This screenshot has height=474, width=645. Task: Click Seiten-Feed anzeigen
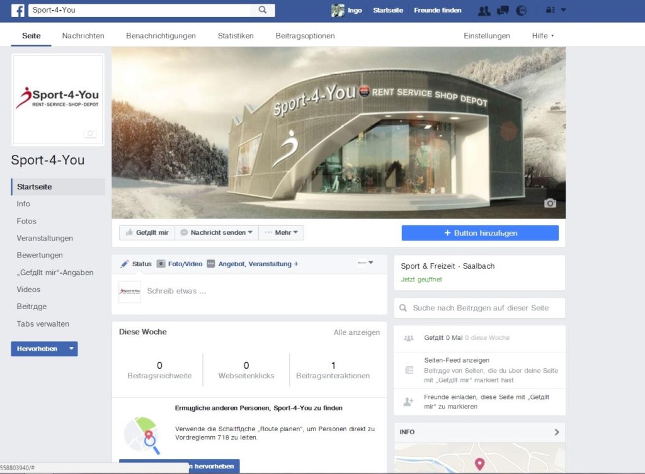pos(457,360)
